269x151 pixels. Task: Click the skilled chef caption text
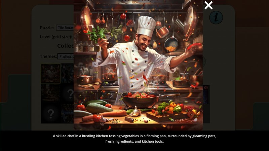[x=134, y=139]
